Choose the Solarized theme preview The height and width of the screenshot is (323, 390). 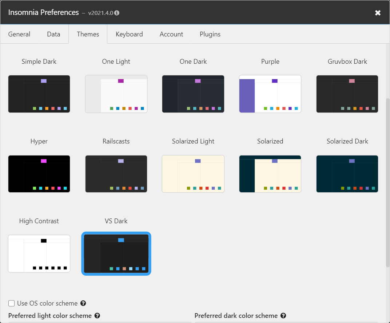(x=270, y=174)
